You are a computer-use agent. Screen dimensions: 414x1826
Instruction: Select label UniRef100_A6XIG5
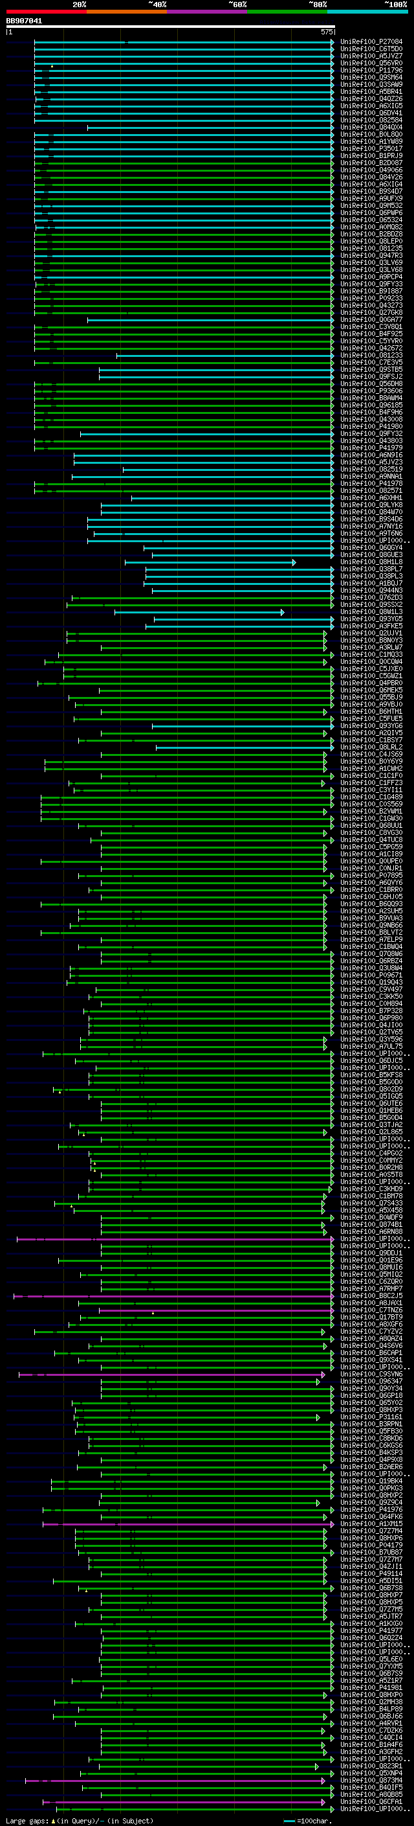click(x=371, y=106)
